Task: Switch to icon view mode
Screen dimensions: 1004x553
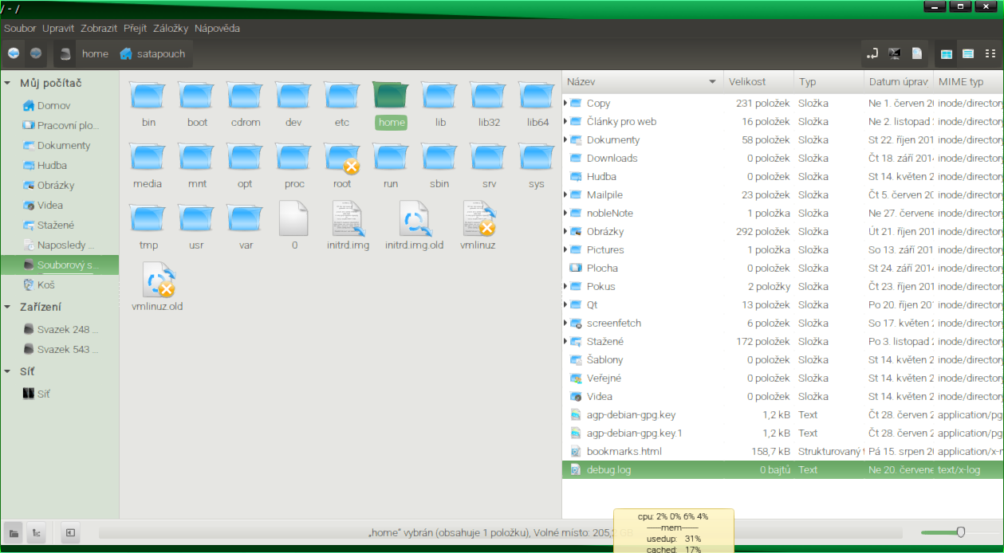Action: (947, 53)
